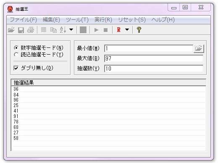Select 数字抽選モード(N) radio button
Screen dimensions: 218x163
tap(16, 48)
